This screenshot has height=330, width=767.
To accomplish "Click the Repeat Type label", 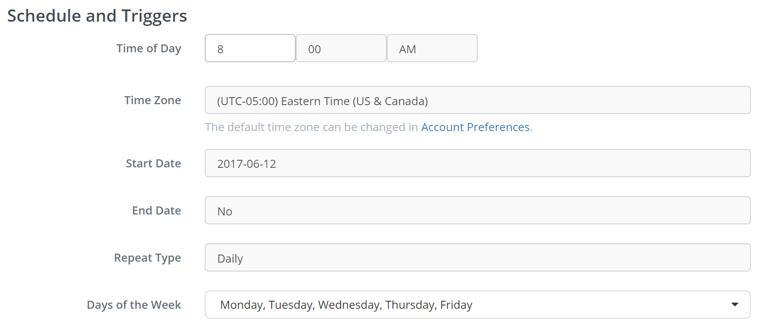I will [147, 258].
